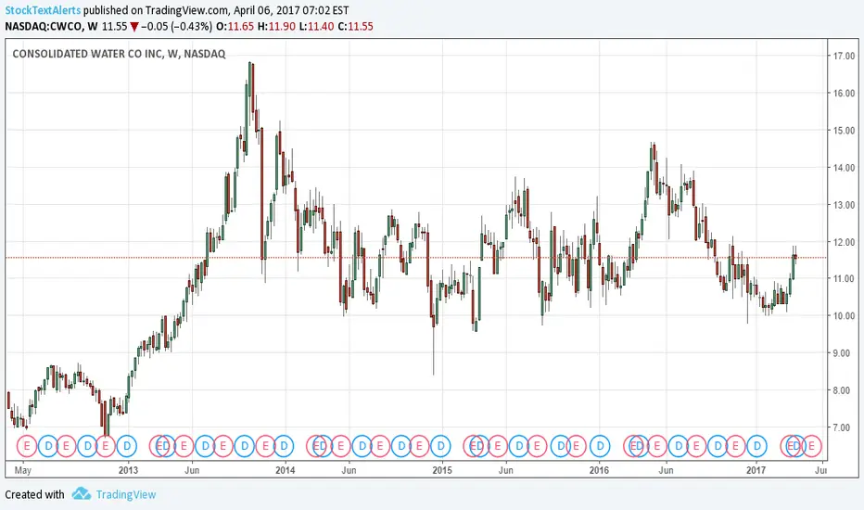Viewport: 864px width, 510px height.
Task: Click the red down-arrow price change icon
Action: (x=133, y=27)
